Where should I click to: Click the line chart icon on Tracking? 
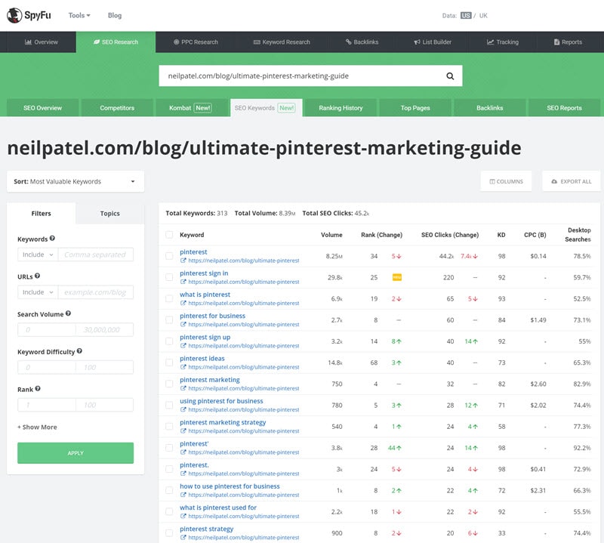(490, 42)
